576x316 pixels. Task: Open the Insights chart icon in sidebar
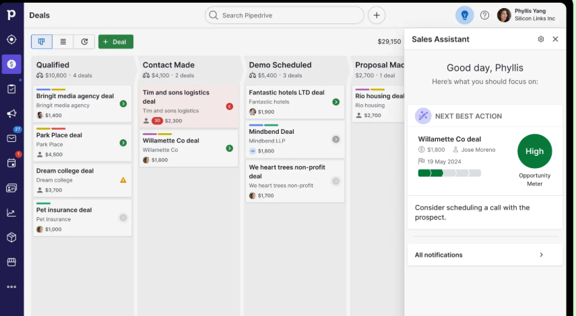11,212
